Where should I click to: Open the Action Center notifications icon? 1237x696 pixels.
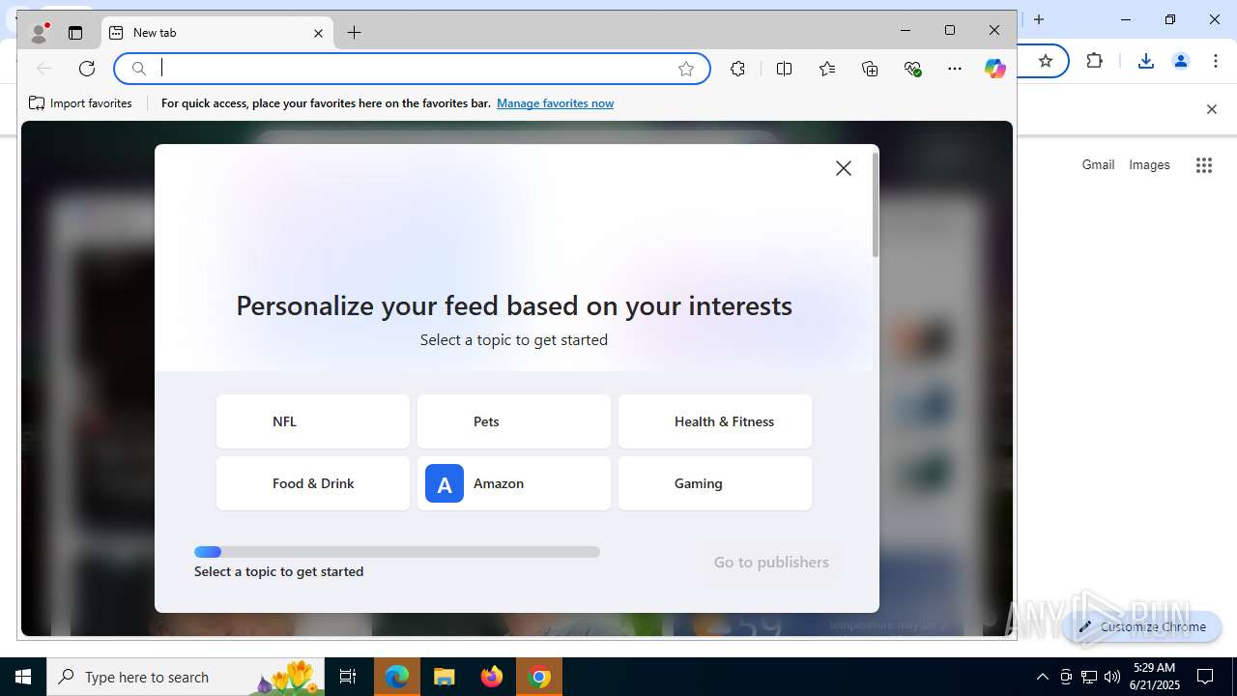[x=1205, y=677]
